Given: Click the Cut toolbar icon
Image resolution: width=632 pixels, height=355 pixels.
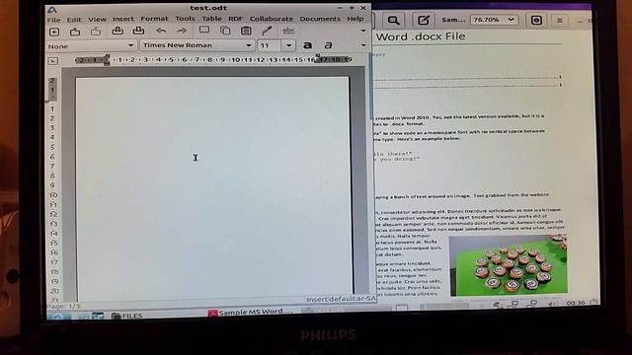Looking at the screenshot, I should click(204, 31).
